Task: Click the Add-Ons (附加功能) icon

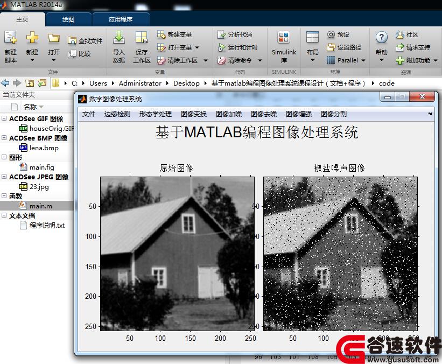Action: [399, 60]
